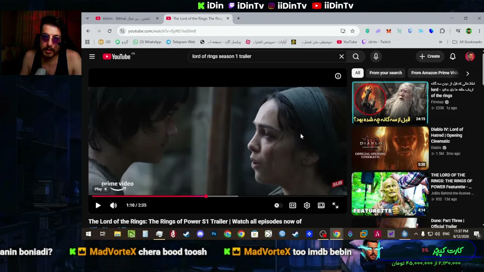Open the YouTube bookmark in the bookmarks bar
Image resolution: width=484 pixels, height=272 pixels.
point(347,42)
